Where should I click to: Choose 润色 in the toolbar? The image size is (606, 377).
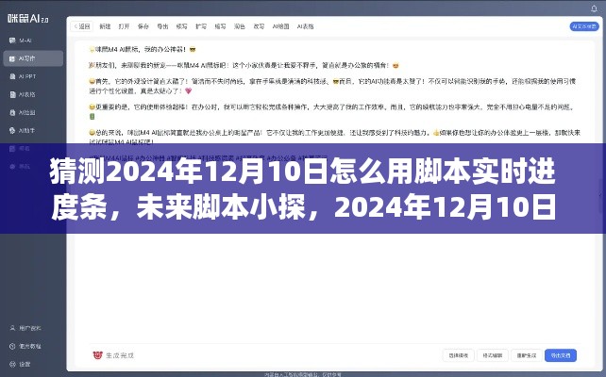tap(240, 26)
